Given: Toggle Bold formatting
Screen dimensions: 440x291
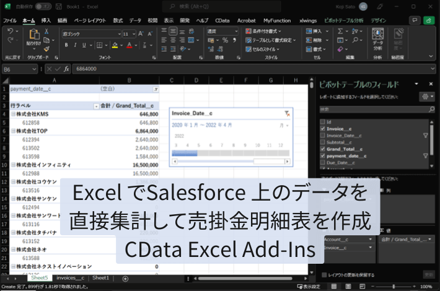Looking at the screenshot, I should (x=66, y=45).
